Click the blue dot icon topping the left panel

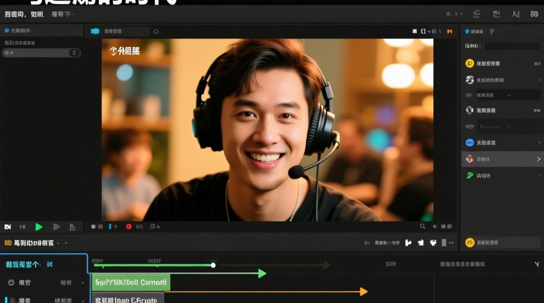[6, 31]
